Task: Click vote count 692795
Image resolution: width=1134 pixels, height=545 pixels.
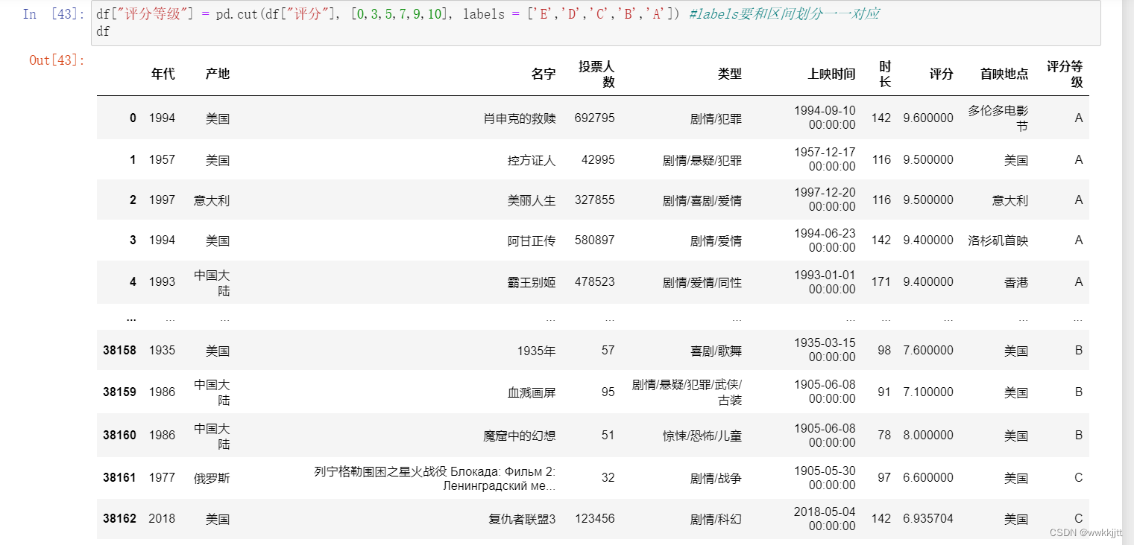Action: click(x=595, y=118)
